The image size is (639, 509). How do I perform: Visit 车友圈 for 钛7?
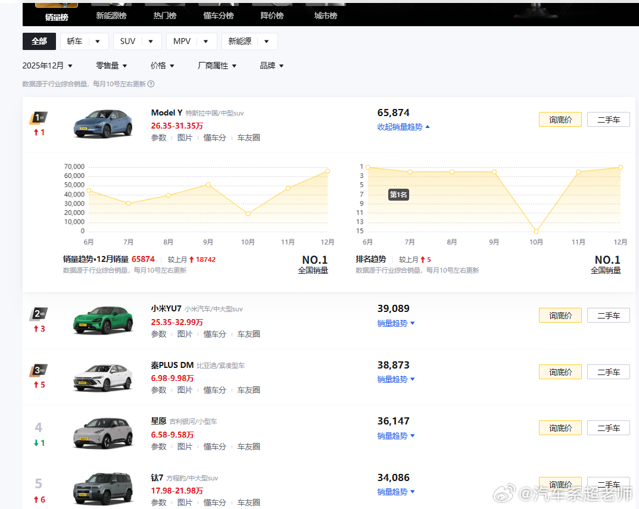point(248,502)
